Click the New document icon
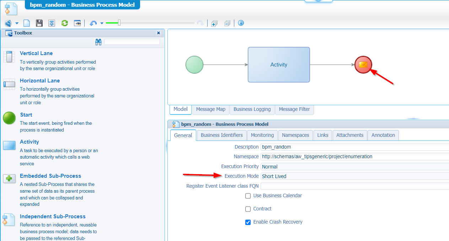 click(27, 23)
